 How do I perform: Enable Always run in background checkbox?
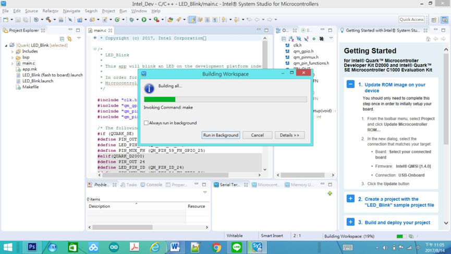(x=146, y=123)
